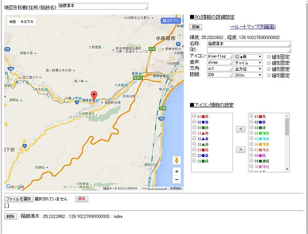Click route 1 shield below 塔ノ沢

pos(77,102)
